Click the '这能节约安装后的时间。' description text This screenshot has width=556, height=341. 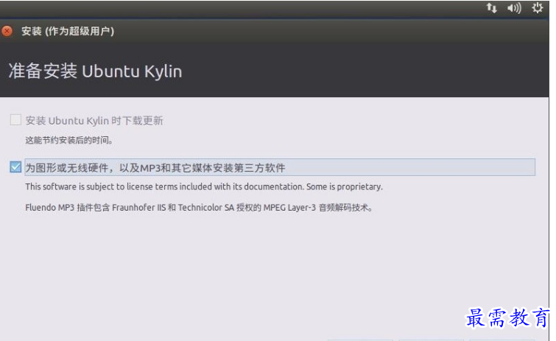pos(69,140)
